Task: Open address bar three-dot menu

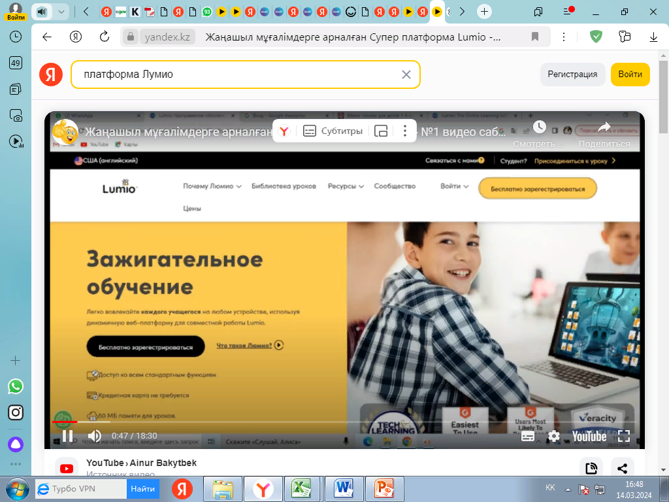Action: pos(564,37)
